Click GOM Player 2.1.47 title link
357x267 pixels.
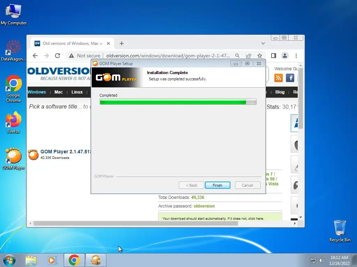(66, 152)
